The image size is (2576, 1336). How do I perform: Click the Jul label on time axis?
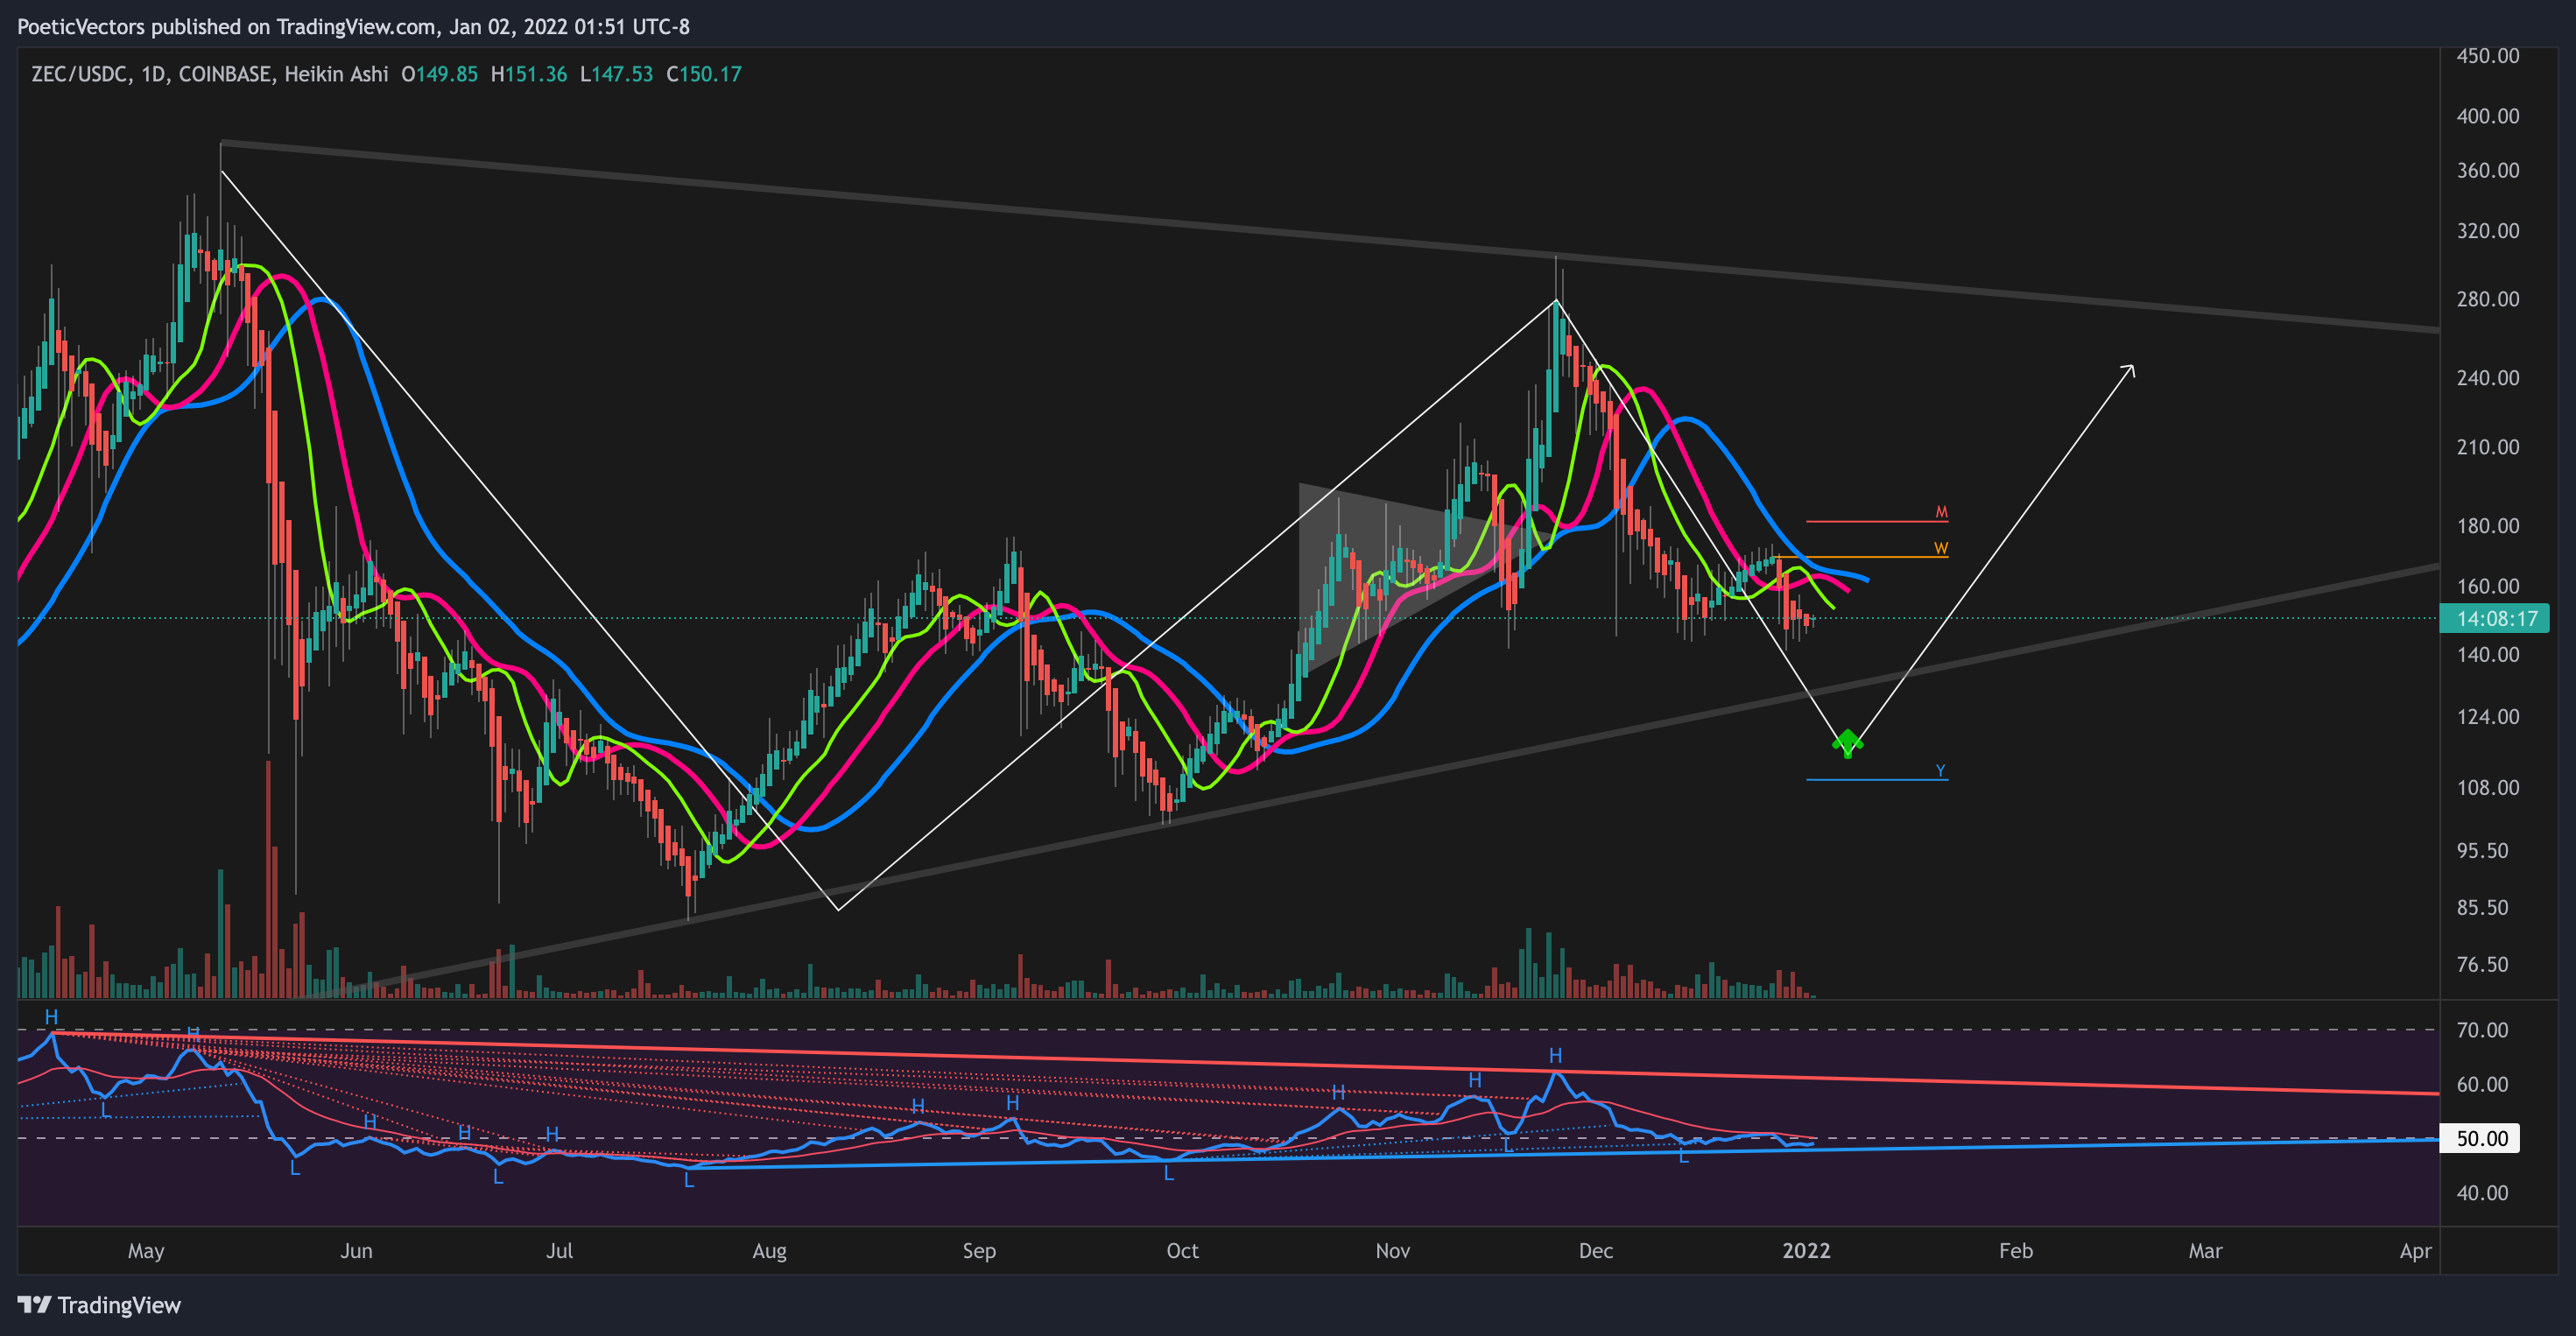(560, 1251)
